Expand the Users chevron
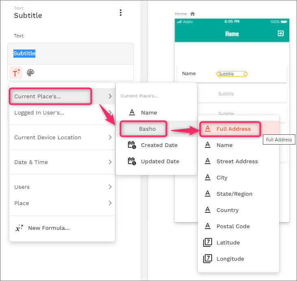This screenshot has height=281, width=297. coord(110,187)
